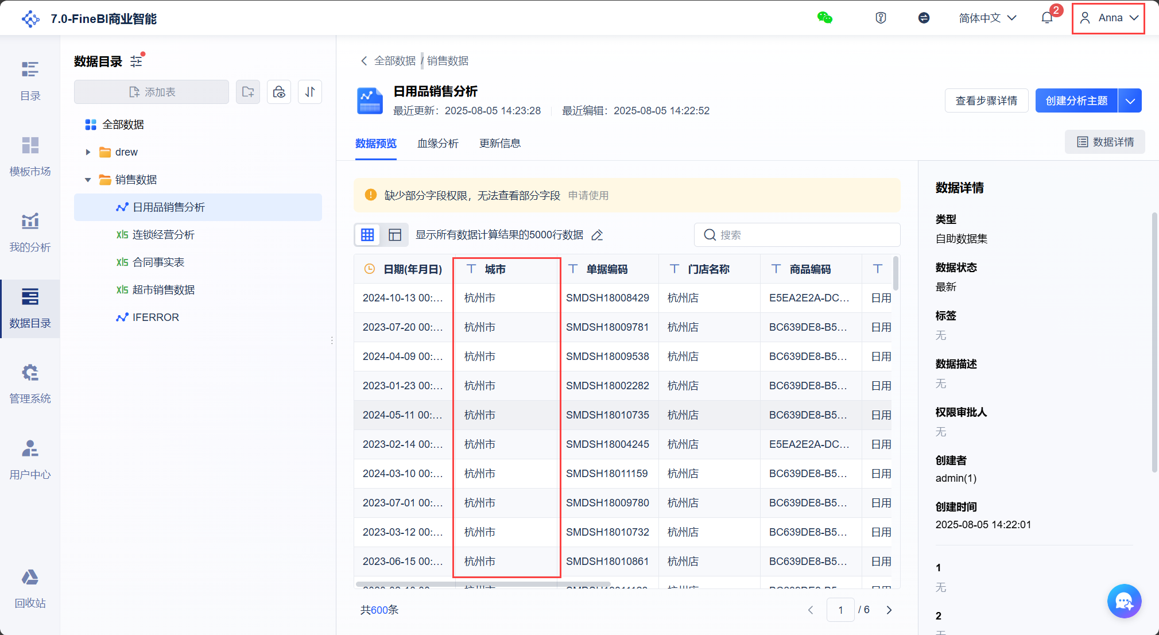This screenshot has height=635, width=1159.
Task: Switch to 更新信息 tab
Action: [499, 144]
